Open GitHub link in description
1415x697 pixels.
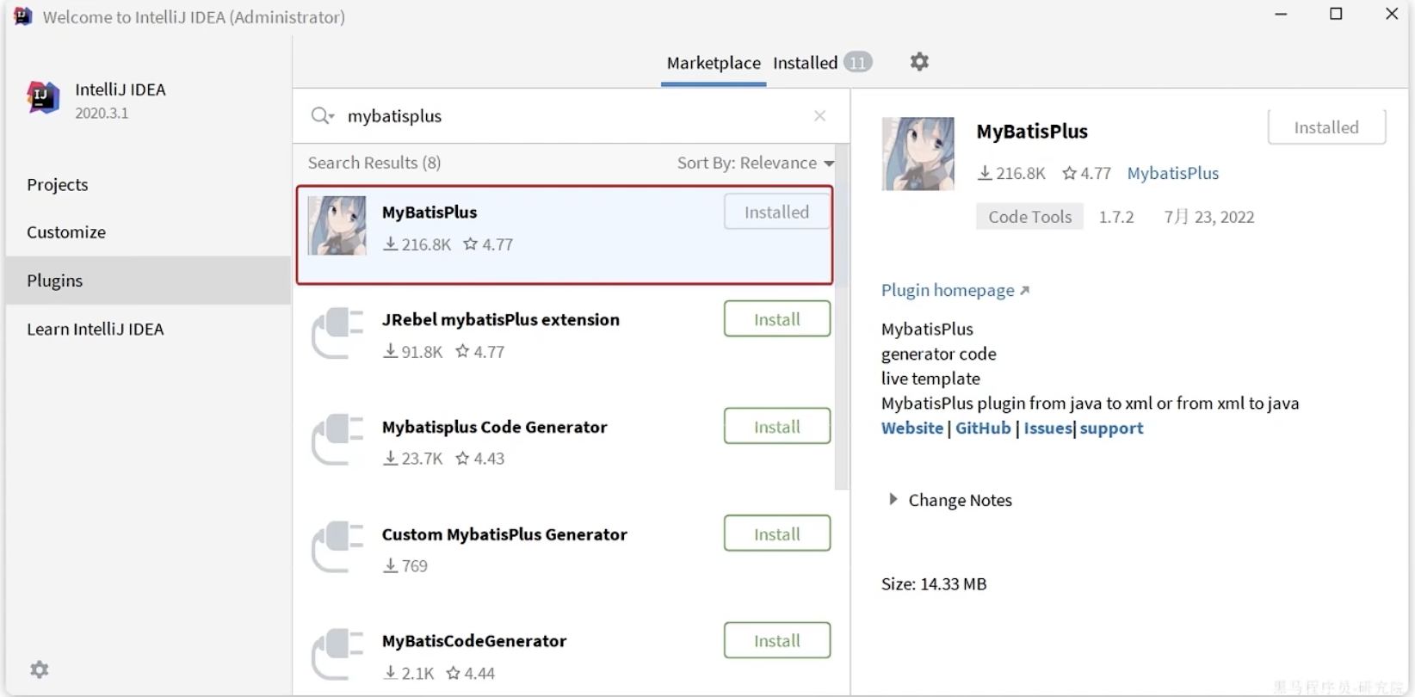tap(983, 428)
